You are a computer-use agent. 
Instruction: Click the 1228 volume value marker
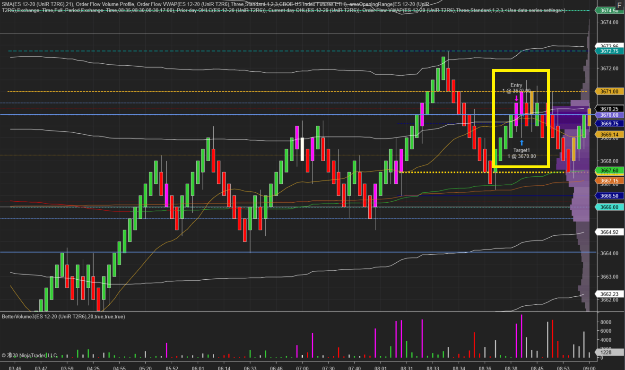coord(609,353)
